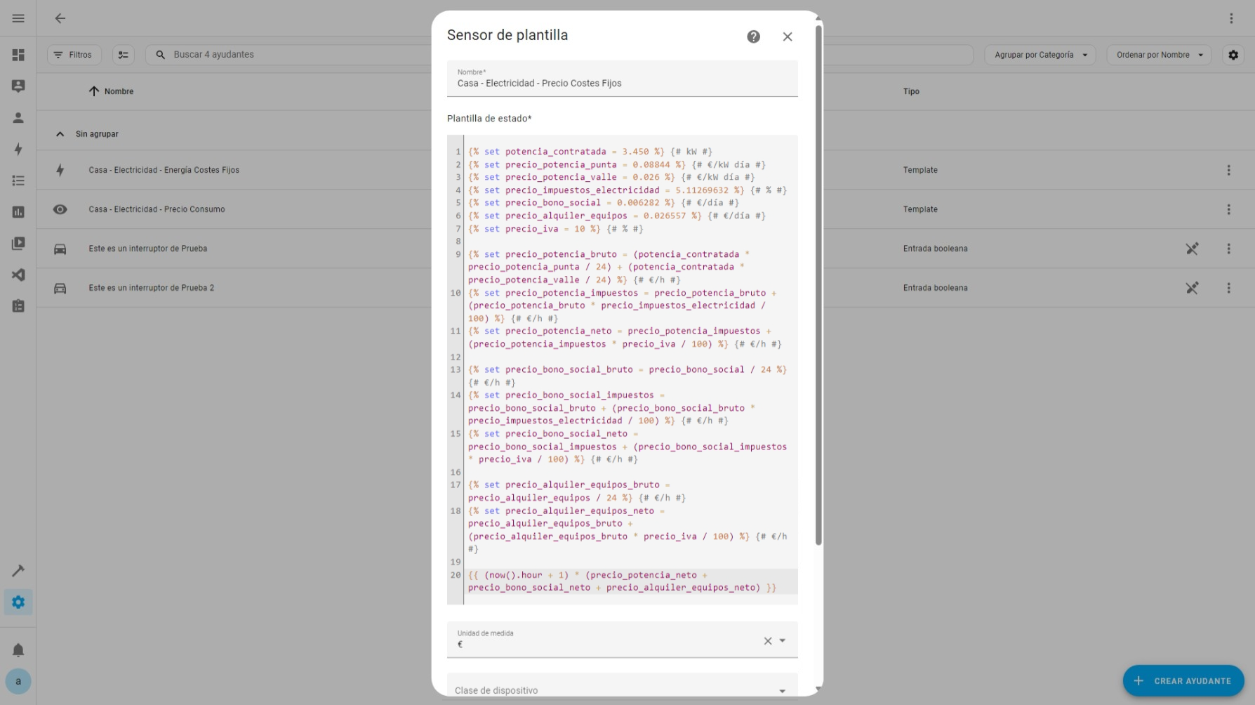This screenshot has width=1255, height=705.
Task: Click the Energy lightning icon in sidebar
Action: (x=18, y=149)
